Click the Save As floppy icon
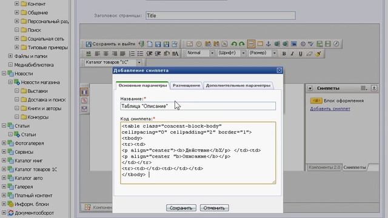Image resolution: width=388 pixels, height=218 pixels. tap(166, 44)
